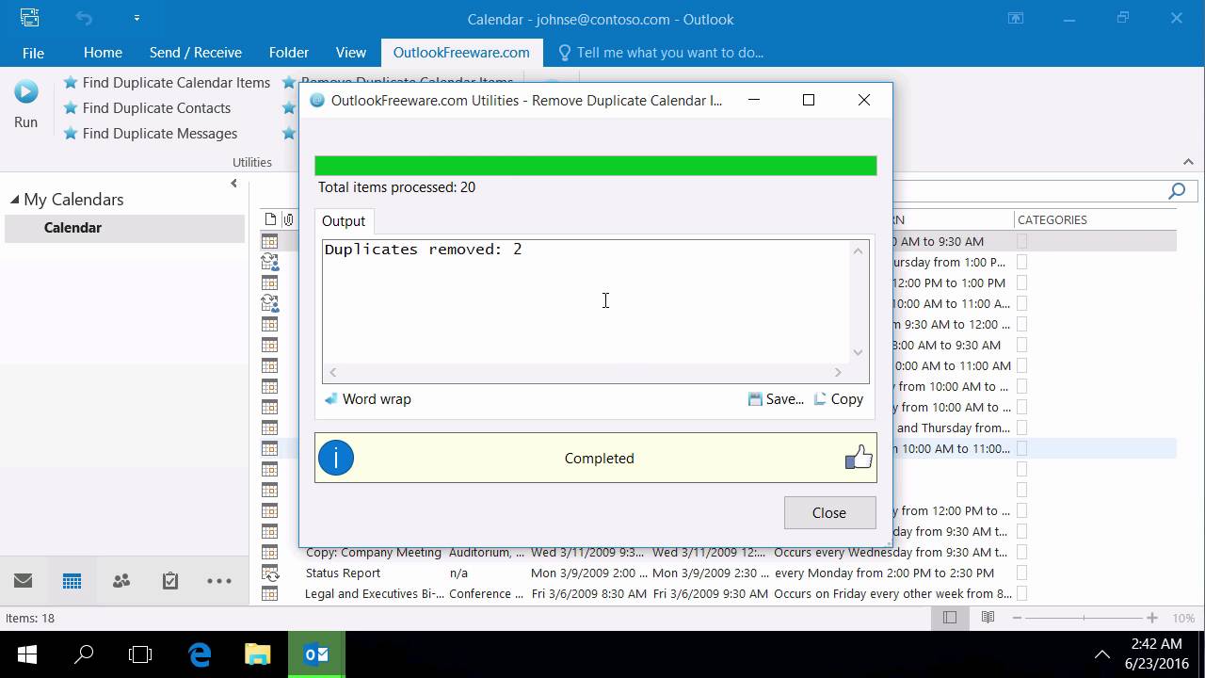Viewport: 1205px width, 678px height.
Task: Open Mail view in navigation bar
Action: pos(24,581)
